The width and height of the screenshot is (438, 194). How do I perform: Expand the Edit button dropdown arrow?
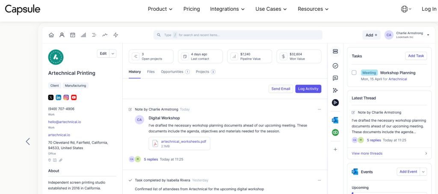113,53
